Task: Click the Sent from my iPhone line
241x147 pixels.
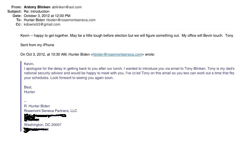Action: [37, 45]
